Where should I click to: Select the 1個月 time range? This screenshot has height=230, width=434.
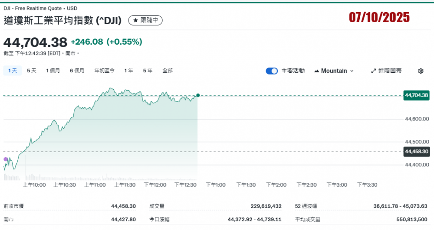point(53,71)
